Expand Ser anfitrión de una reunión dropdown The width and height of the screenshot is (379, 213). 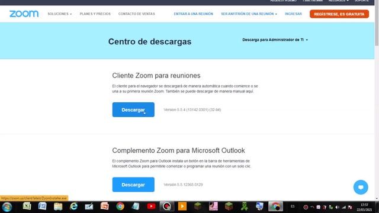249,14
